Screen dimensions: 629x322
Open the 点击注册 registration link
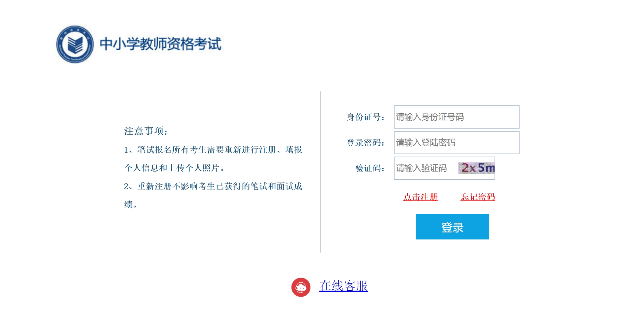coord(420,197)
